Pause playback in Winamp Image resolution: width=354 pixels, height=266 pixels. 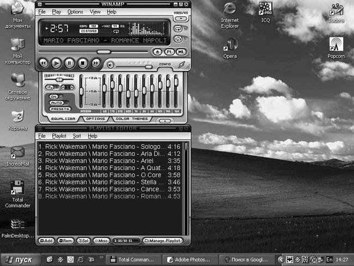click(x=70, y=63)
